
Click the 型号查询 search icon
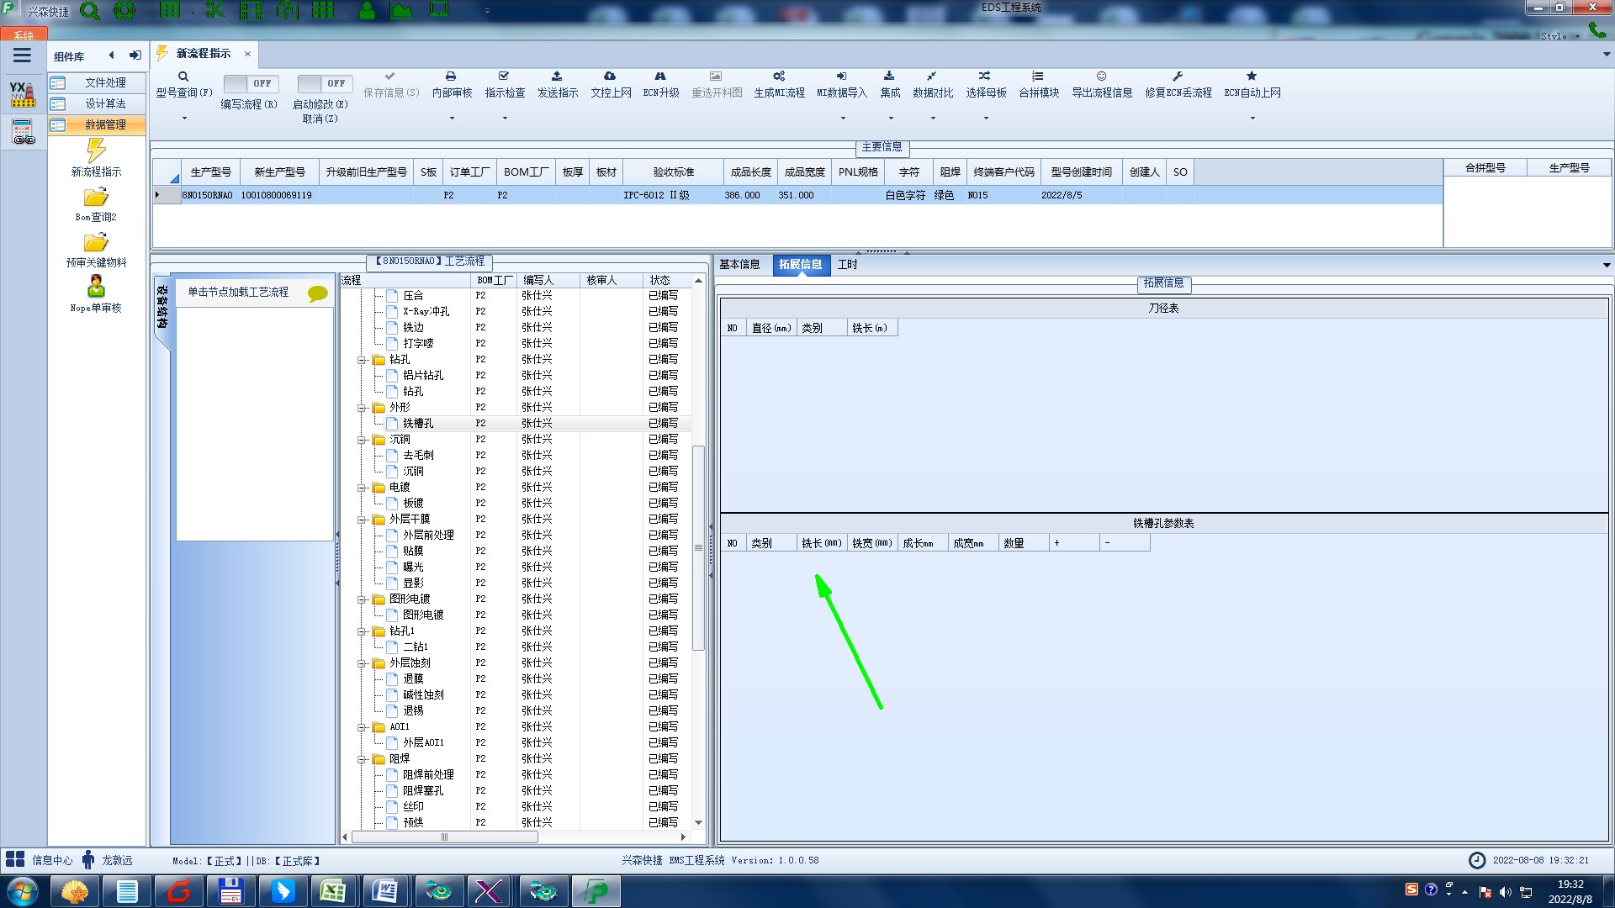183,77
